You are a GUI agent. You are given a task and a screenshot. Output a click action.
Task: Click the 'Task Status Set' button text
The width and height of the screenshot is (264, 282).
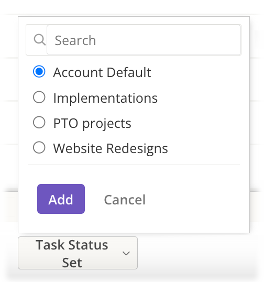coord(72,254)
